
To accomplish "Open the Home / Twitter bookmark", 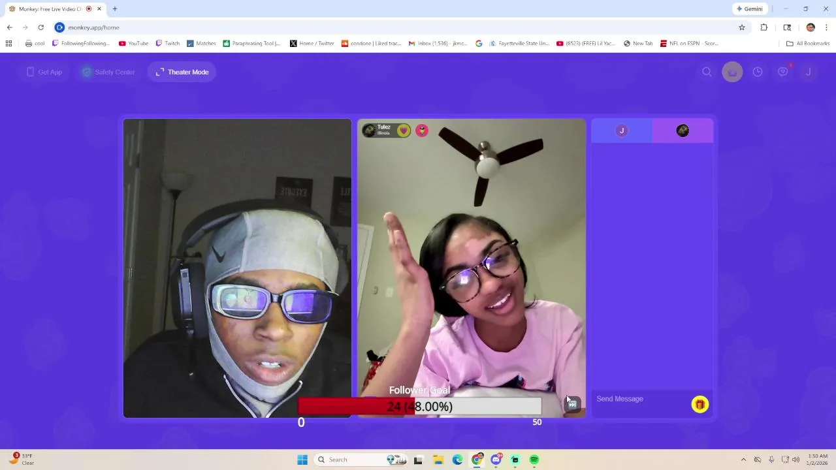I will point(312,44).
